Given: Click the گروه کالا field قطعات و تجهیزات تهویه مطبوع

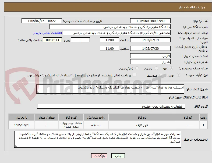Looking at the screenshot, I should tap(111, 106).
